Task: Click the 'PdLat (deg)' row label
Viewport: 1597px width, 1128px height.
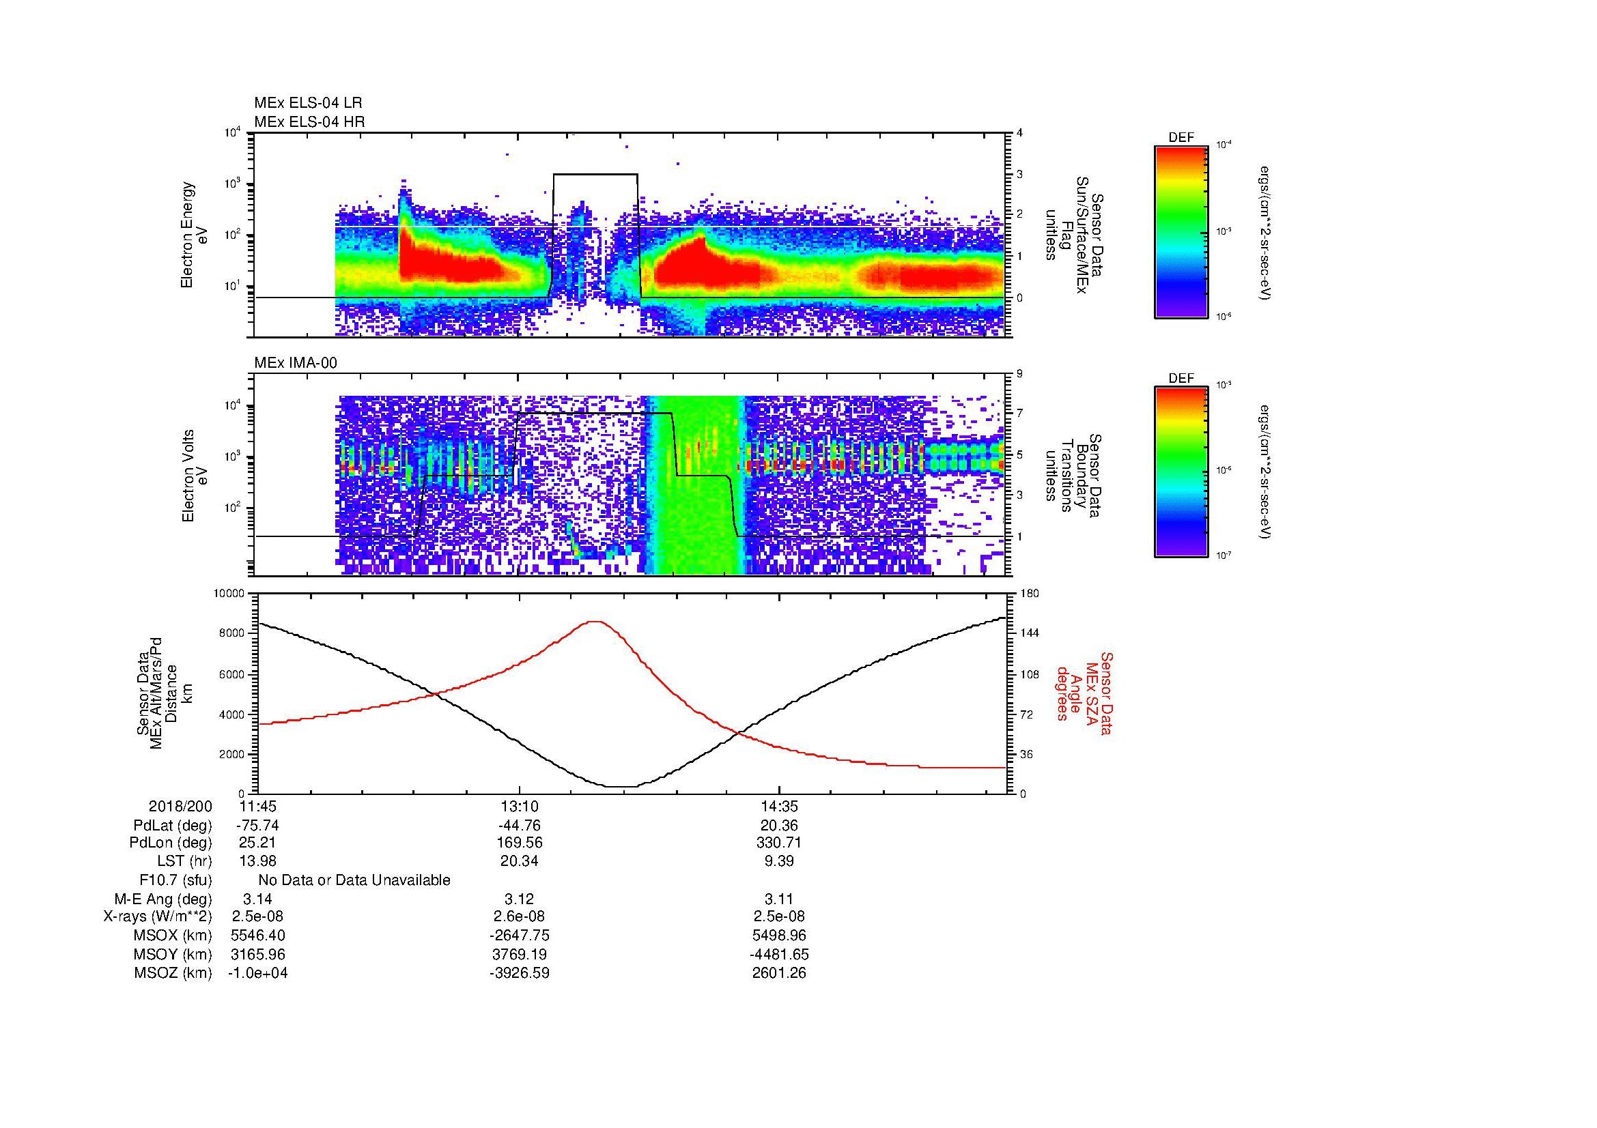Action: tap(172, 826)
